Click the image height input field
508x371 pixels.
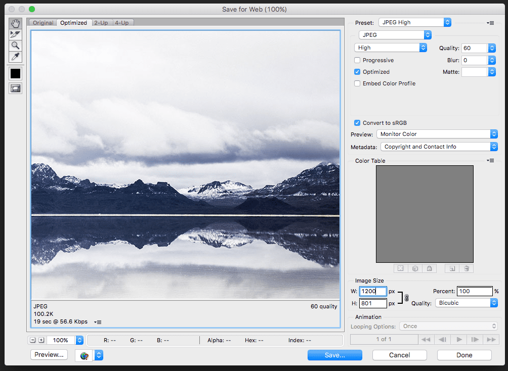[x=372, y=303]
